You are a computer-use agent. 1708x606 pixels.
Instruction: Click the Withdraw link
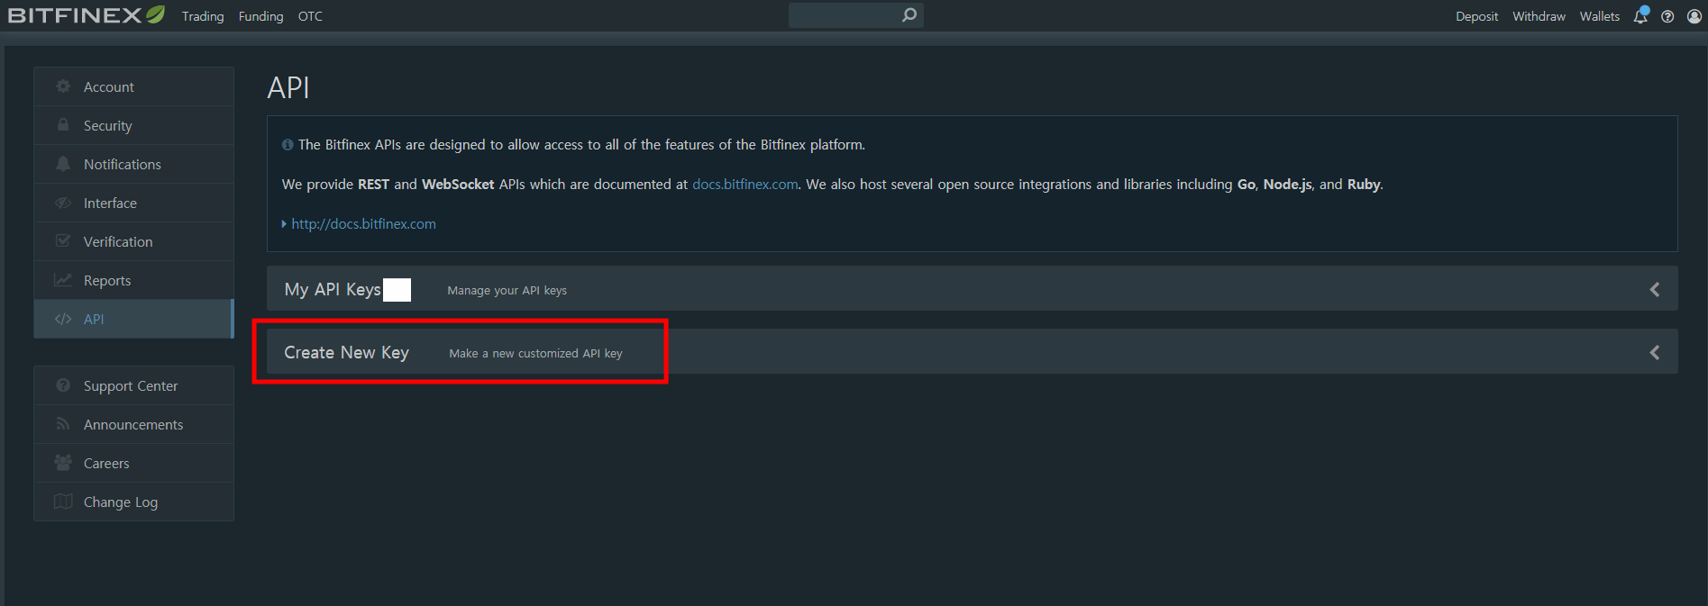click(1539, 16)
